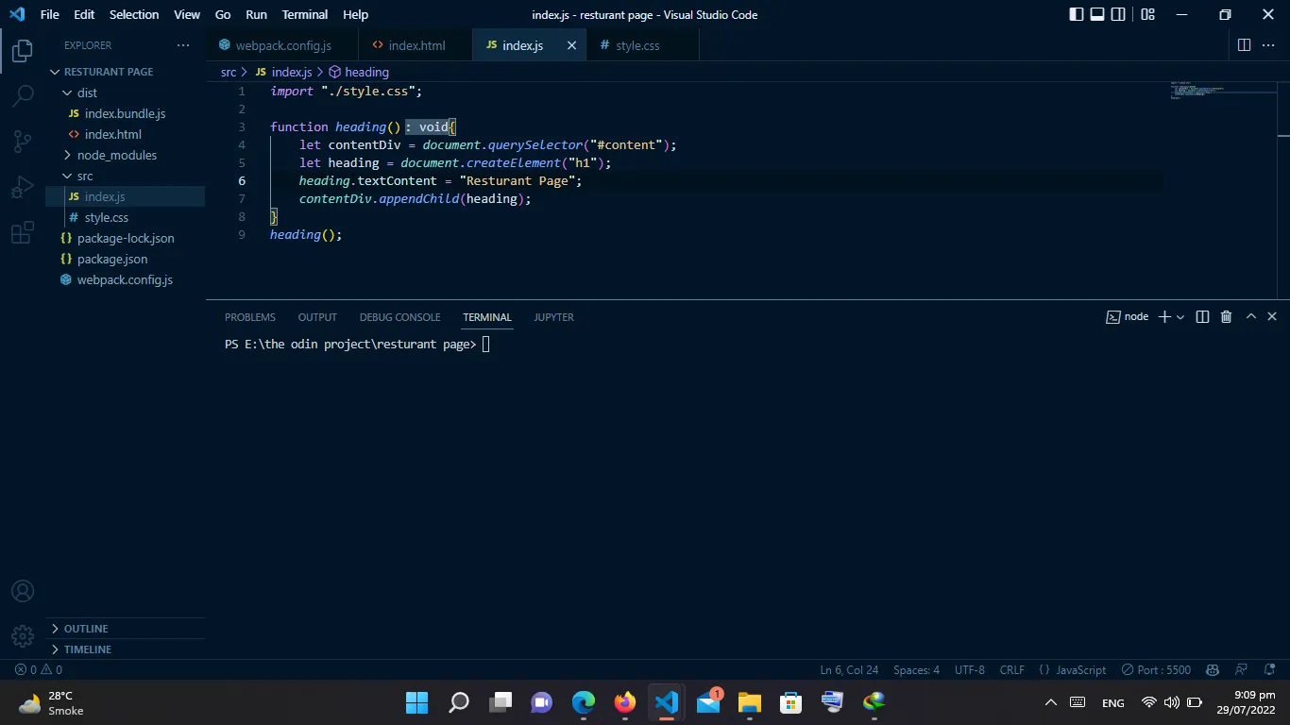Image resolution: width=1290 pixels, height=725 pixels.
Task: Close the index.js editor tab
Action: click(571, 45)
